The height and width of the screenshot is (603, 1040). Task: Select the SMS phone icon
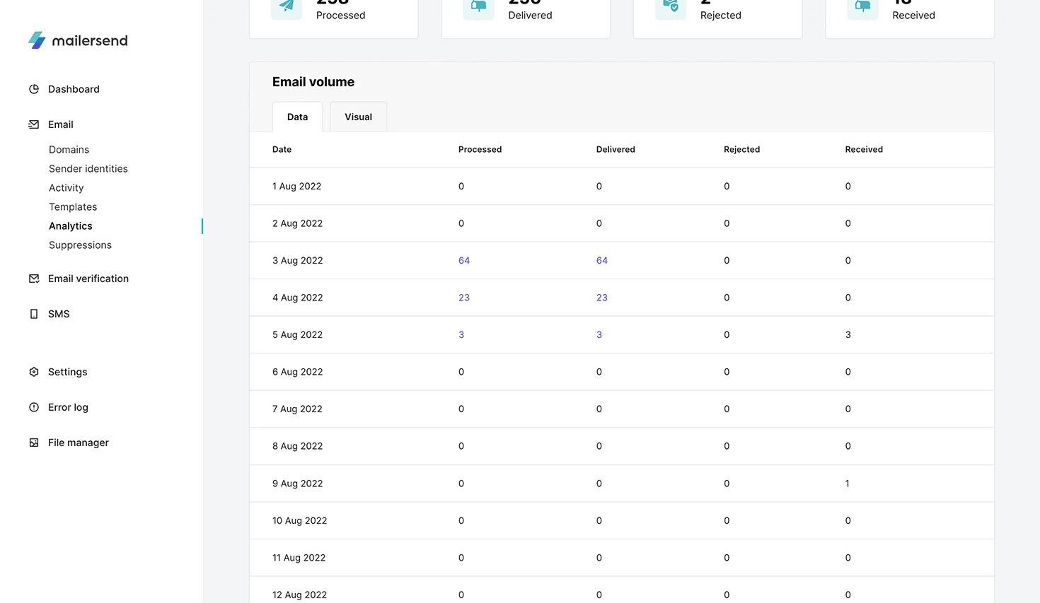click(34, 314)
